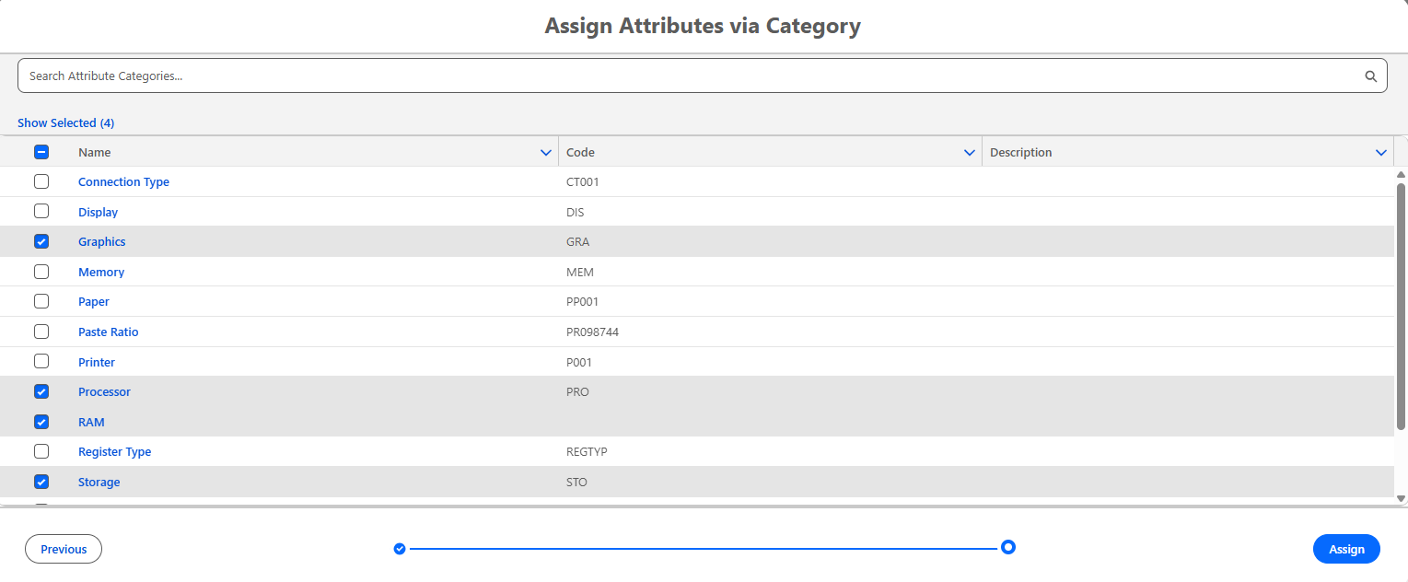Open the Paste Ratio category link

tap(109, 332)
